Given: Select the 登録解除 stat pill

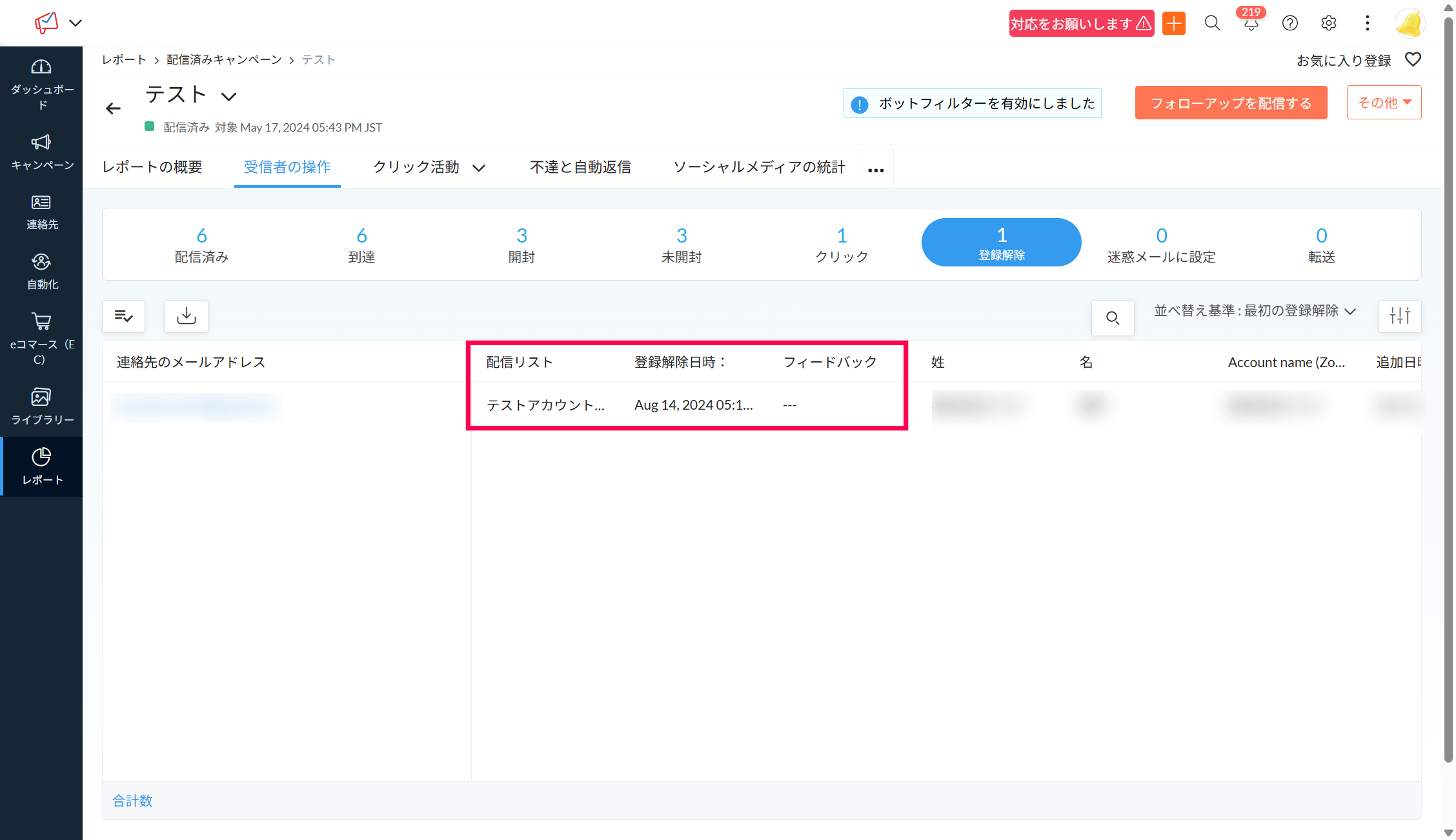Looking at the screenshot, I should point(1001,243).
